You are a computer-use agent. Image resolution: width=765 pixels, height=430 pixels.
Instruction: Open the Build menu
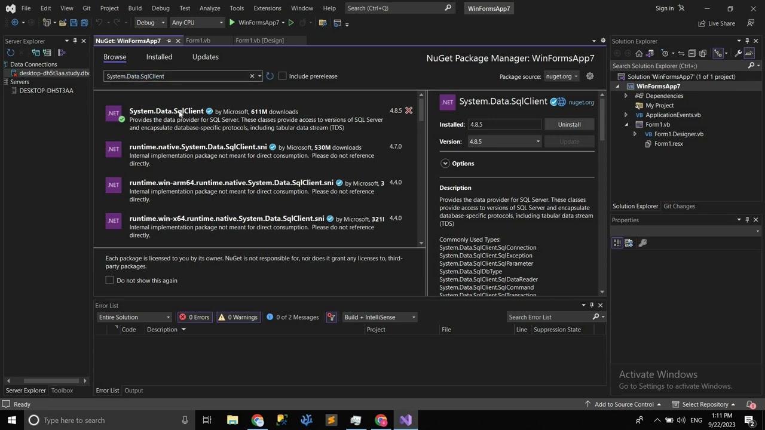point(134,8)
